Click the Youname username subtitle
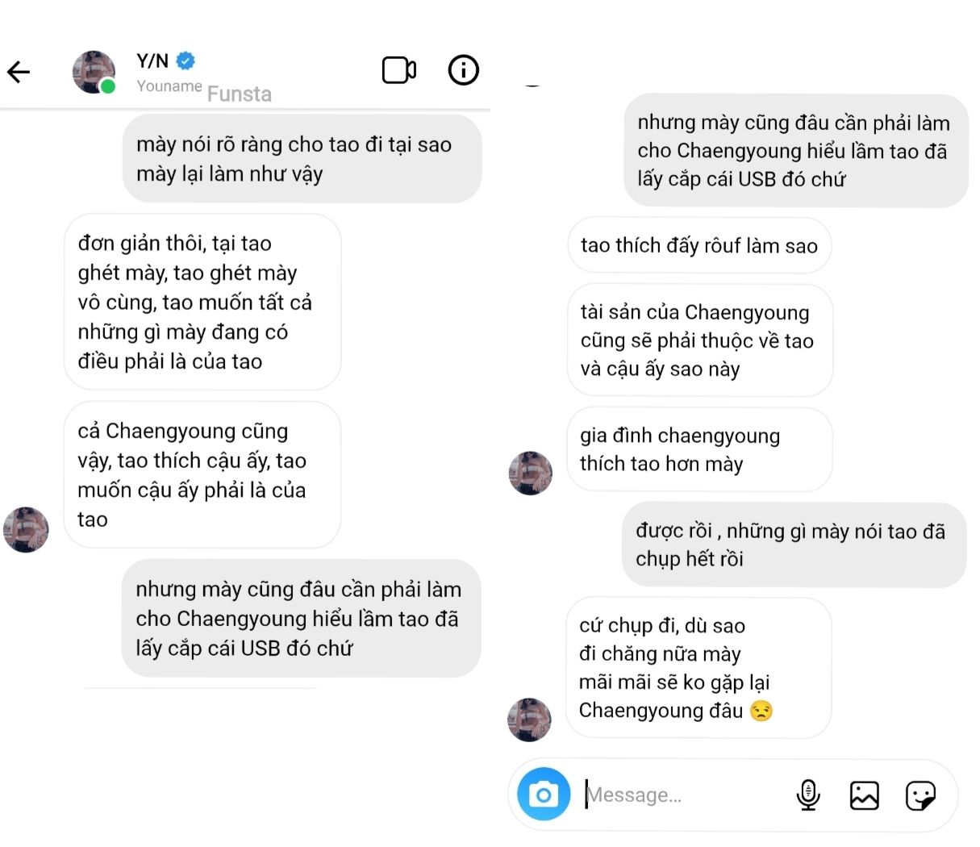980x847 pixels. (169, 86)
